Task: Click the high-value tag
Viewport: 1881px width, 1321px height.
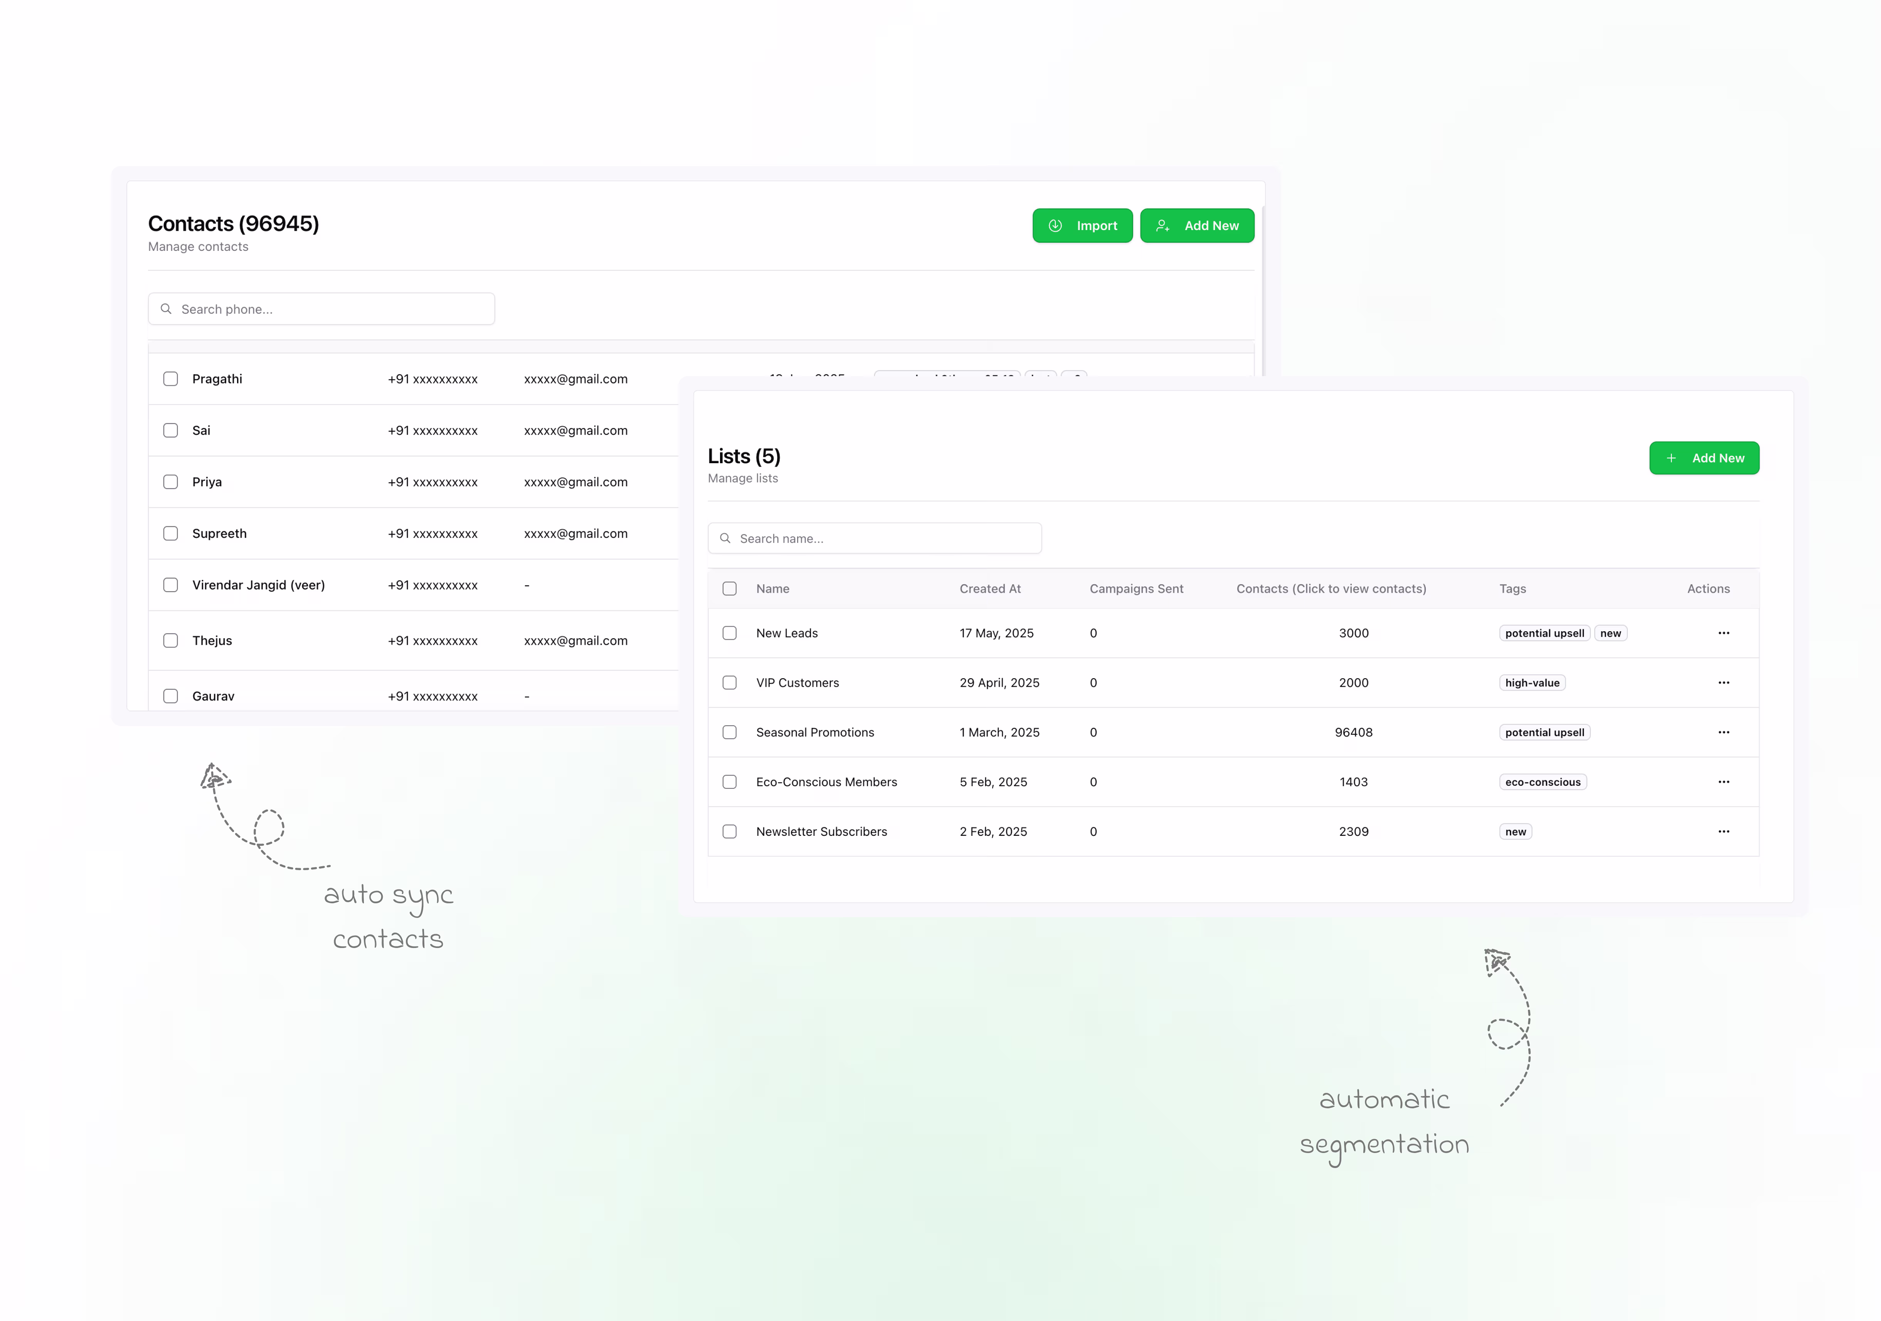Action: click(1532, 682)
